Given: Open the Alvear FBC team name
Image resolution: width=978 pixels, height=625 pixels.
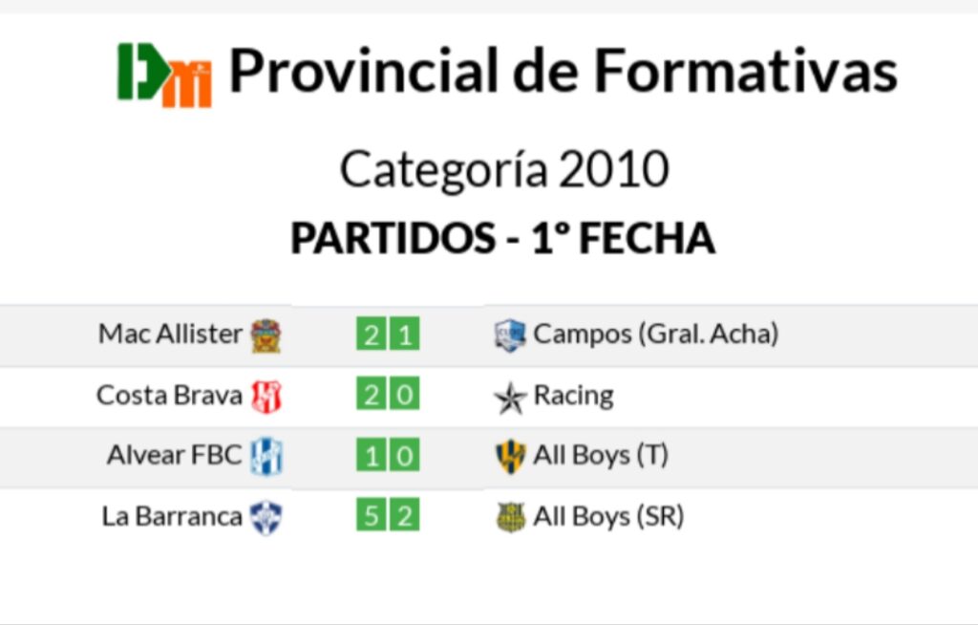Looking at the screenshot, I should (x=174, y=455).
